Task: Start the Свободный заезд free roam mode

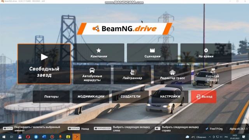Action: point(44,64)
